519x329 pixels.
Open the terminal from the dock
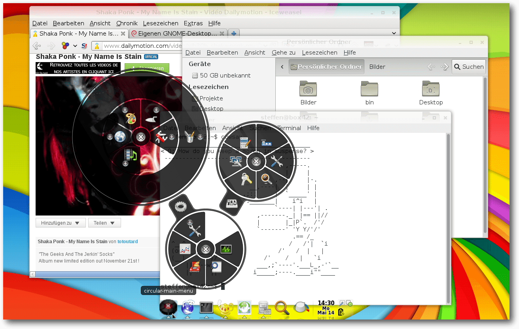pyautogui.click(x=206, y=308)
